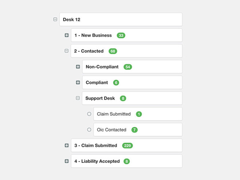Select the Oic Contacted radio button
This screenshot has width=240, height=180.
[x=89, y=130]
